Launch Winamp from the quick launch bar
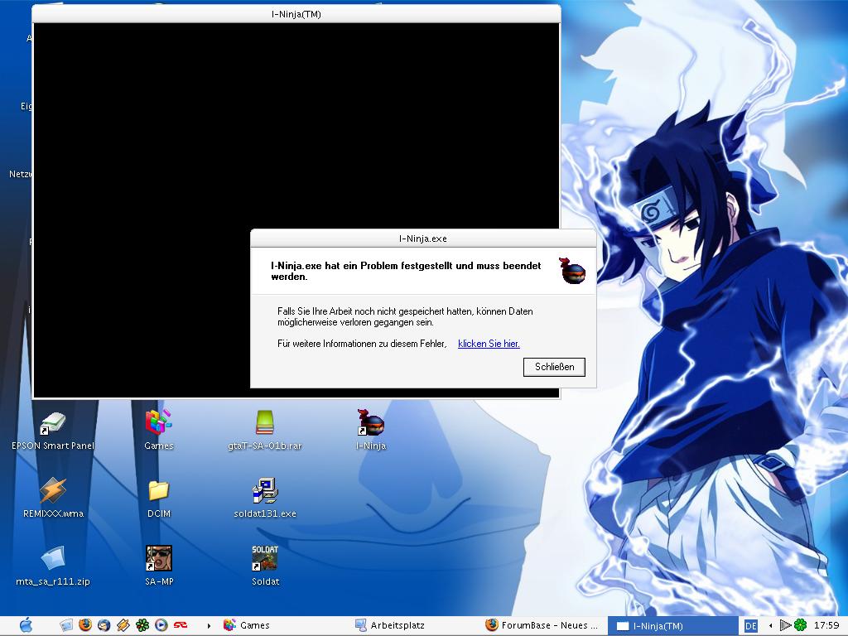848x636 pixels. coord(123,625)
